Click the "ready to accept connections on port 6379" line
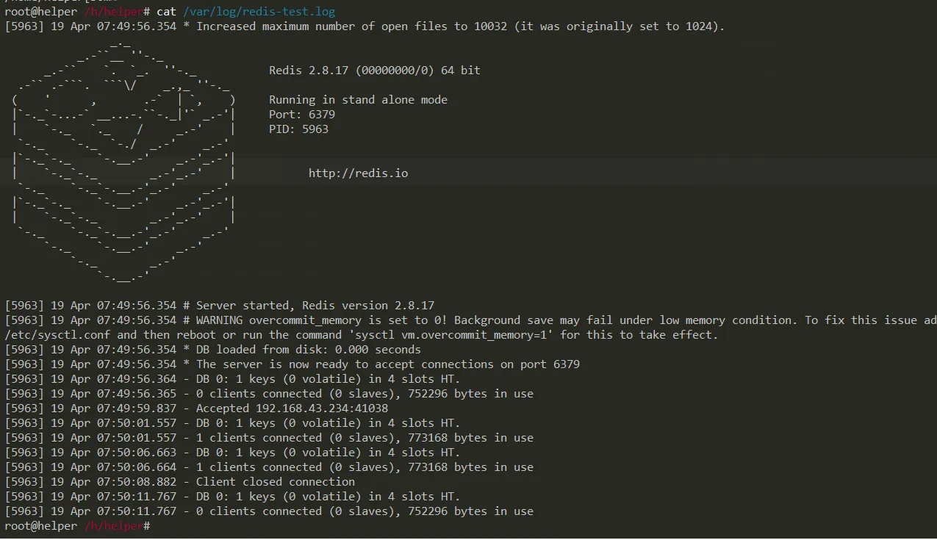Screen dimensions: 937x540 click(387, 364)
